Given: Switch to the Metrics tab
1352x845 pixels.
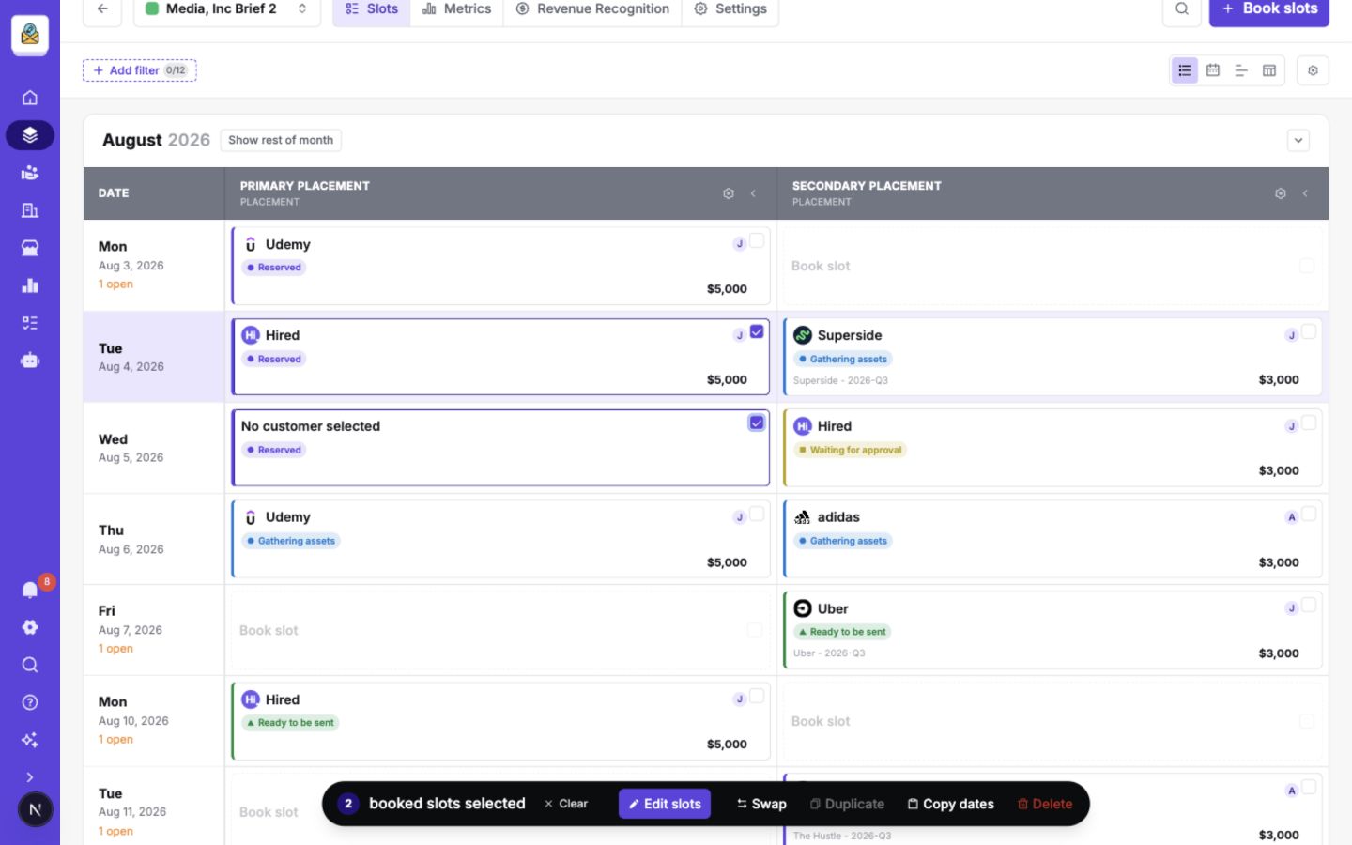Looking at the screenshot, I should (x=457, y=9).
